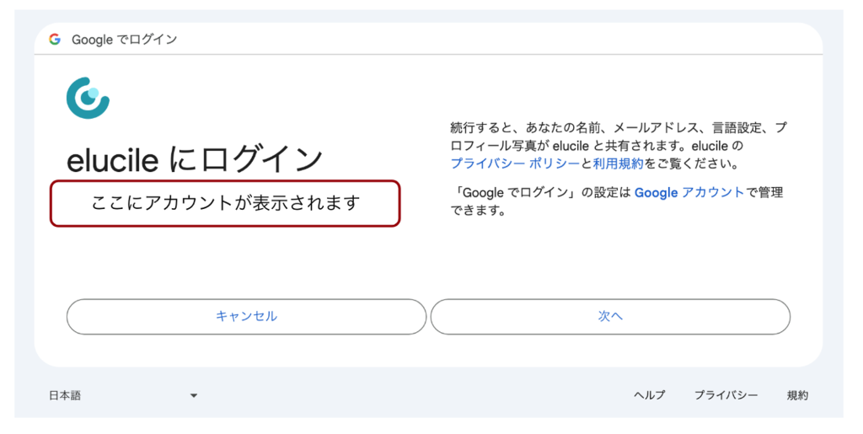863x434 pixels.
Task: Select the account placeholder box
Action: [x=225, y=203]
